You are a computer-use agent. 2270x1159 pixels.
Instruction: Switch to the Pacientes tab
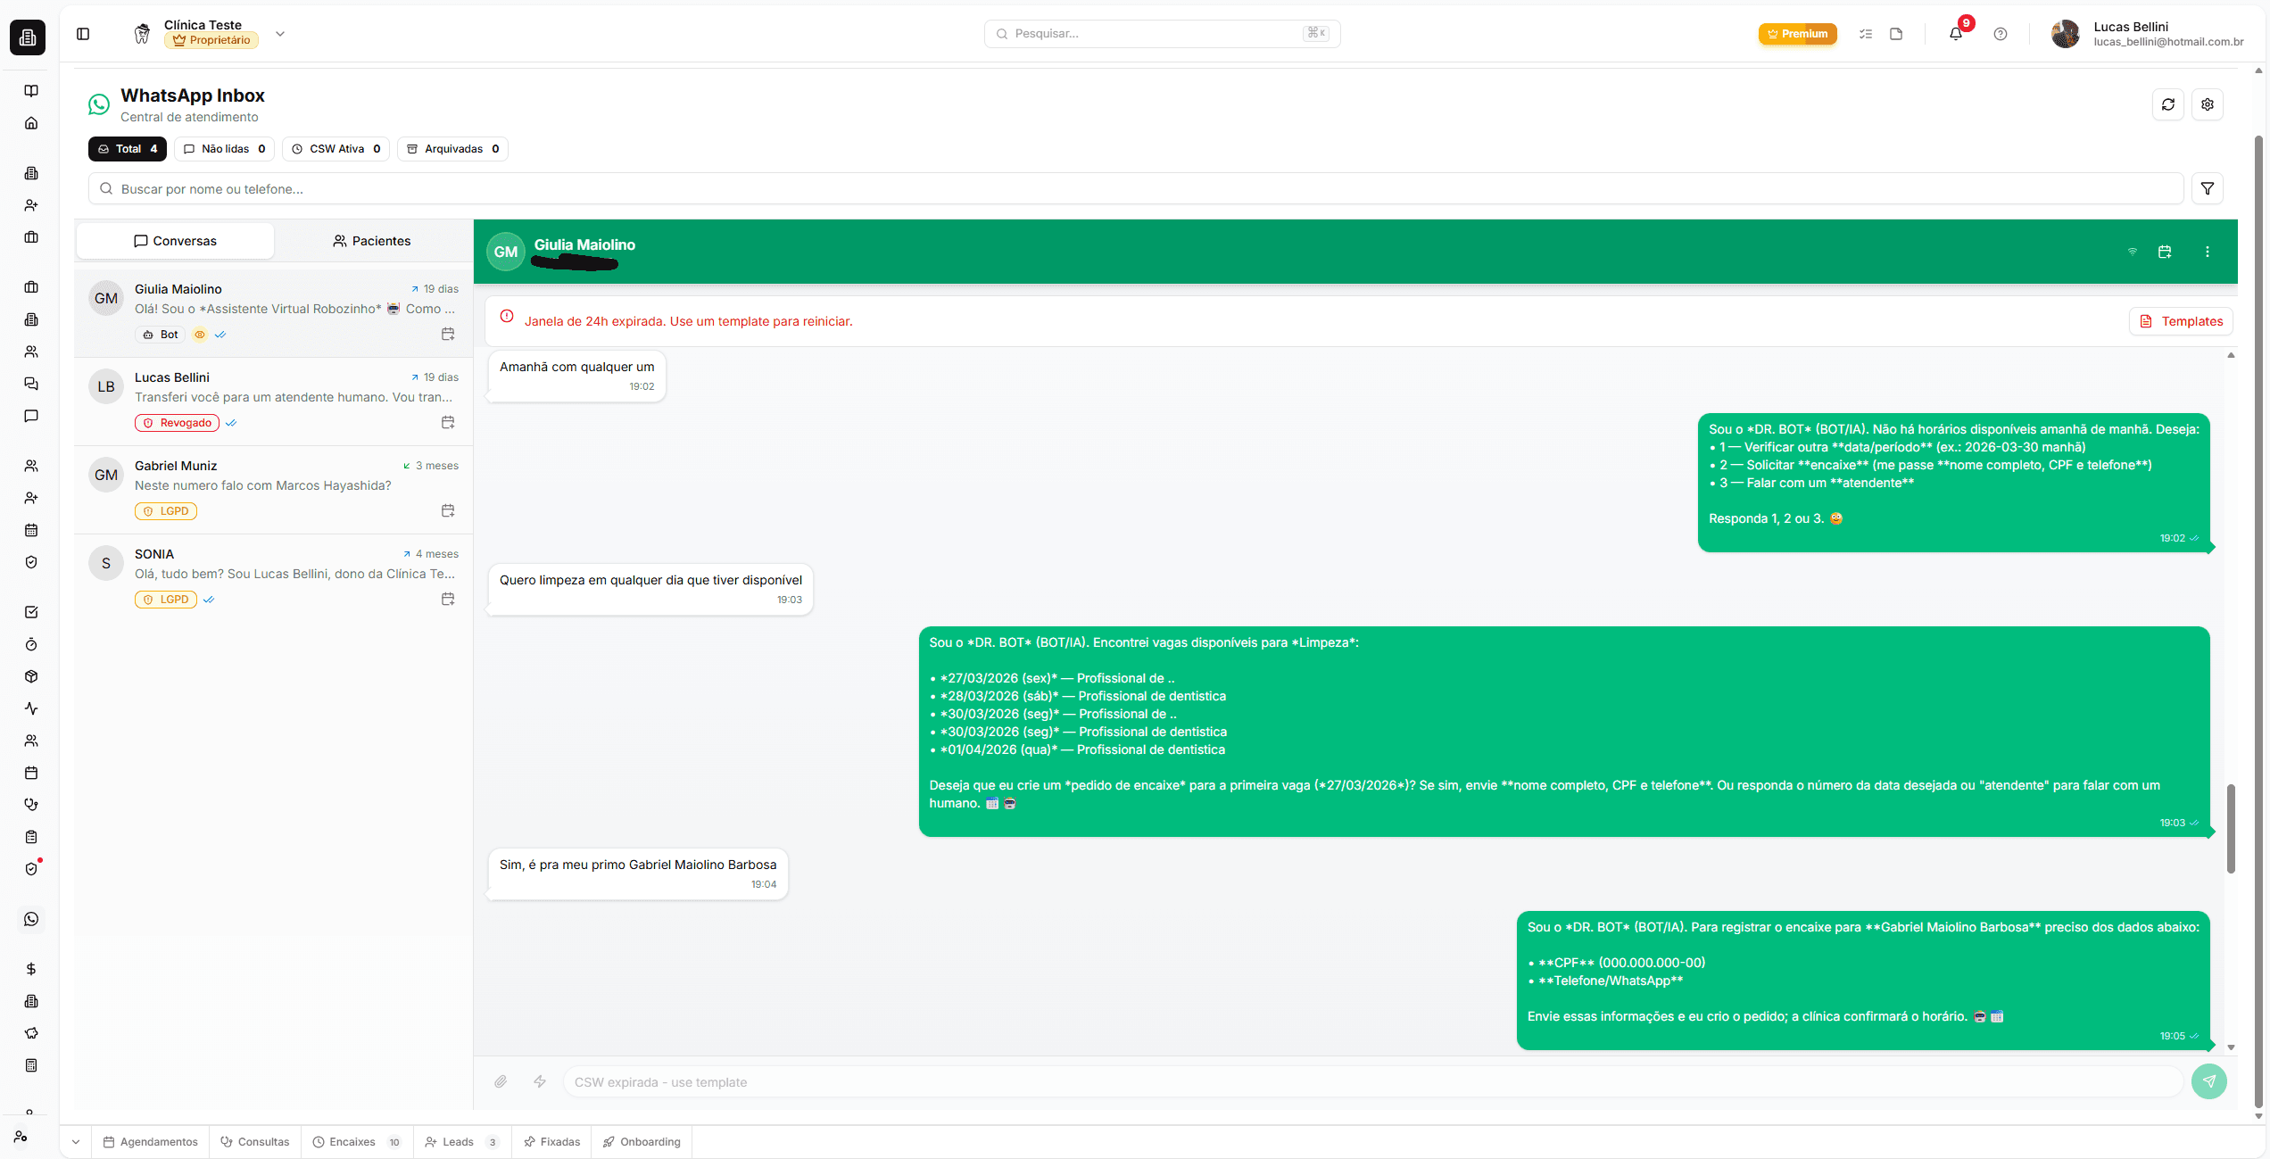pyautogui.click(x=372, y=241)
